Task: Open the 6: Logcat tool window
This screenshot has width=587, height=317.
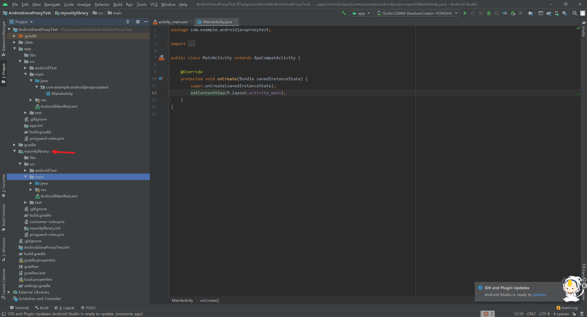Action: point(64,308)
